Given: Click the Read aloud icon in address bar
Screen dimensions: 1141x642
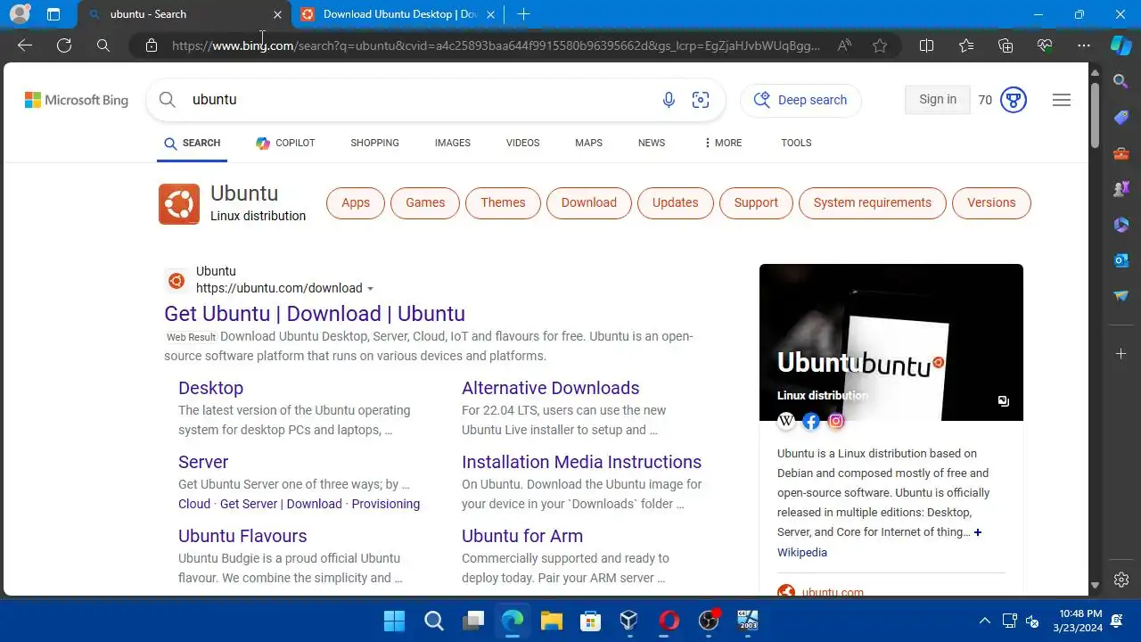Looking at the screenshot, I should (x=844, y=45).
